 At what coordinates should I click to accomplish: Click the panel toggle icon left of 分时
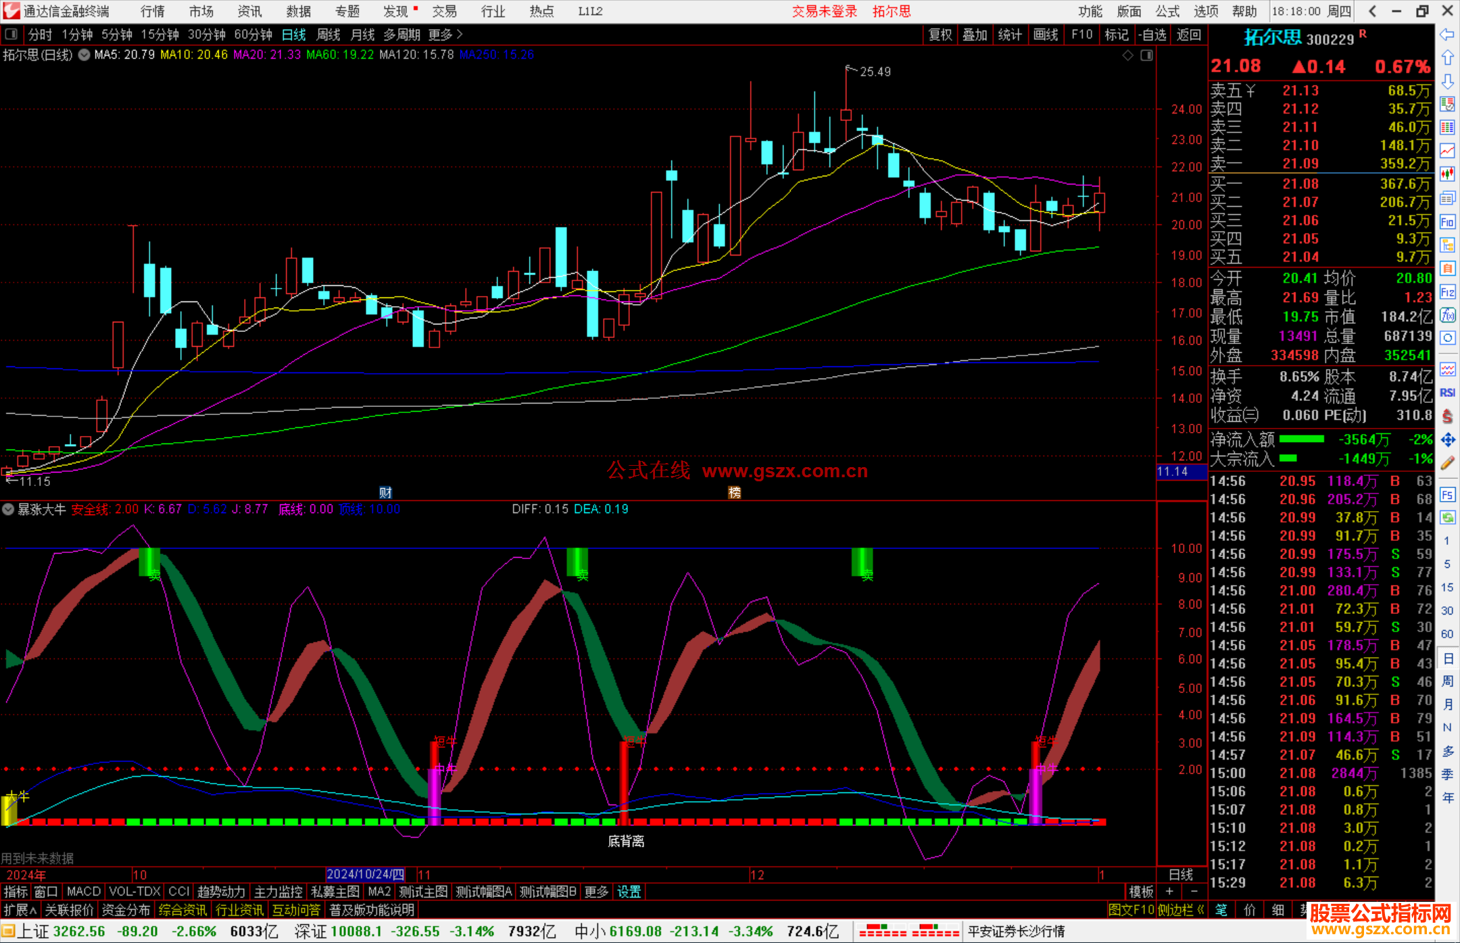pos(11,34)
